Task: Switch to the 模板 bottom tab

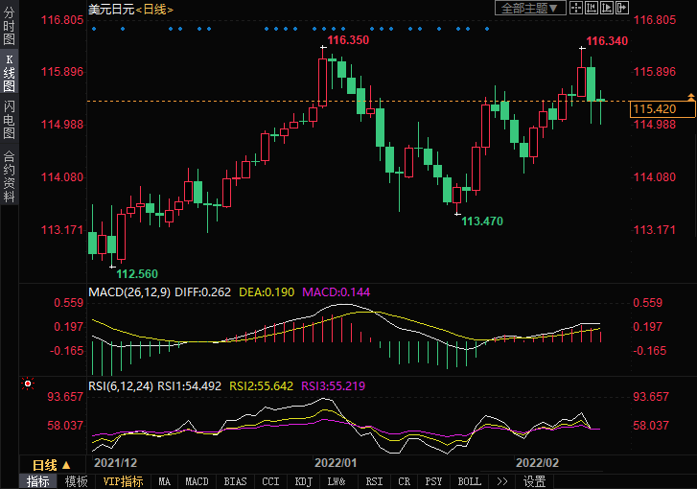Action: (77, 481)
